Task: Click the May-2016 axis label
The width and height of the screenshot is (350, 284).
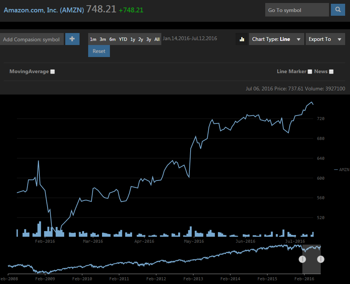Action: 194,241
